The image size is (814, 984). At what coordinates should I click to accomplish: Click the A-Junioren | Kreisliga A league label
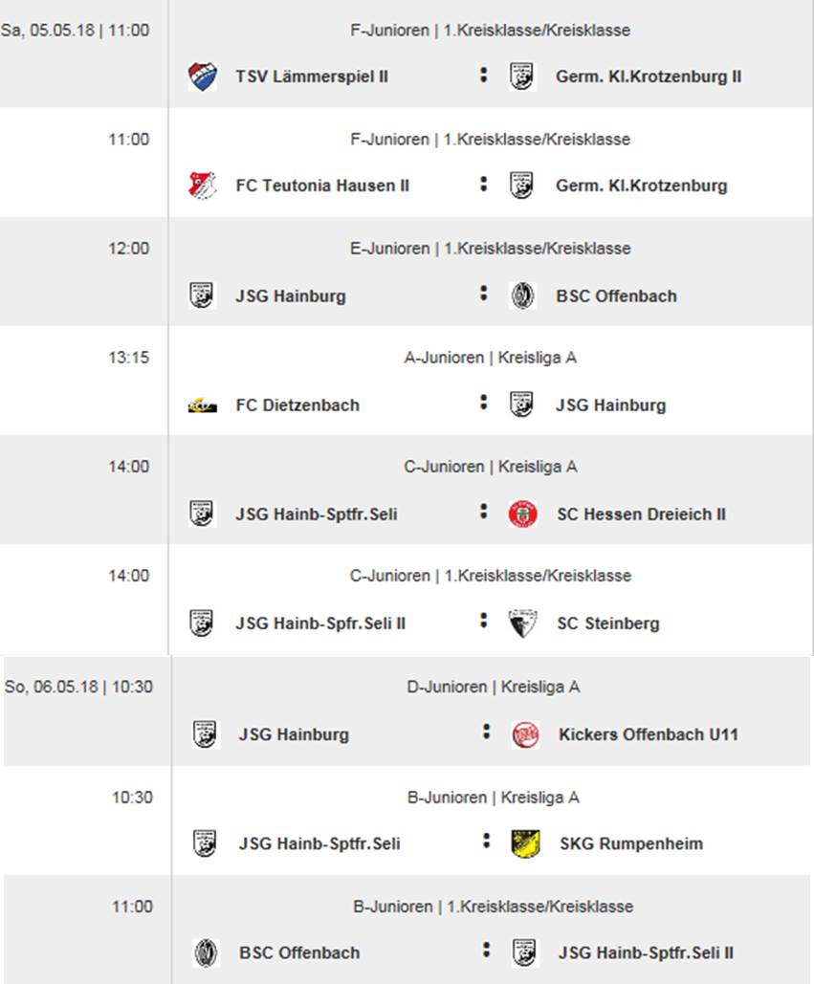(x=490, y=358)
